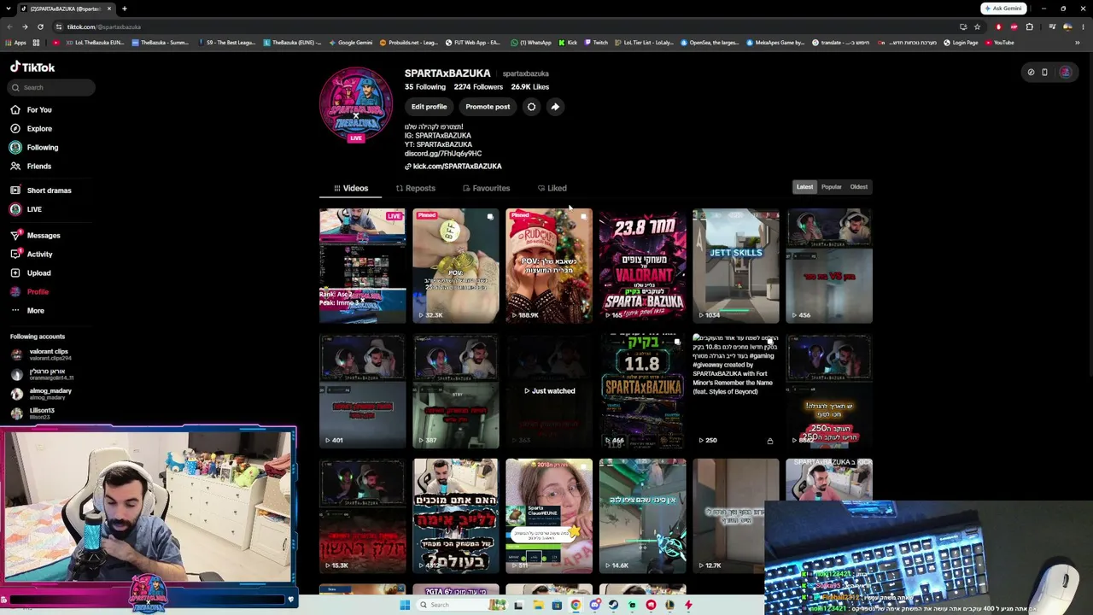Open the video with 456 views
This screenshot has height=615, width=1093.
coord(829,266)
